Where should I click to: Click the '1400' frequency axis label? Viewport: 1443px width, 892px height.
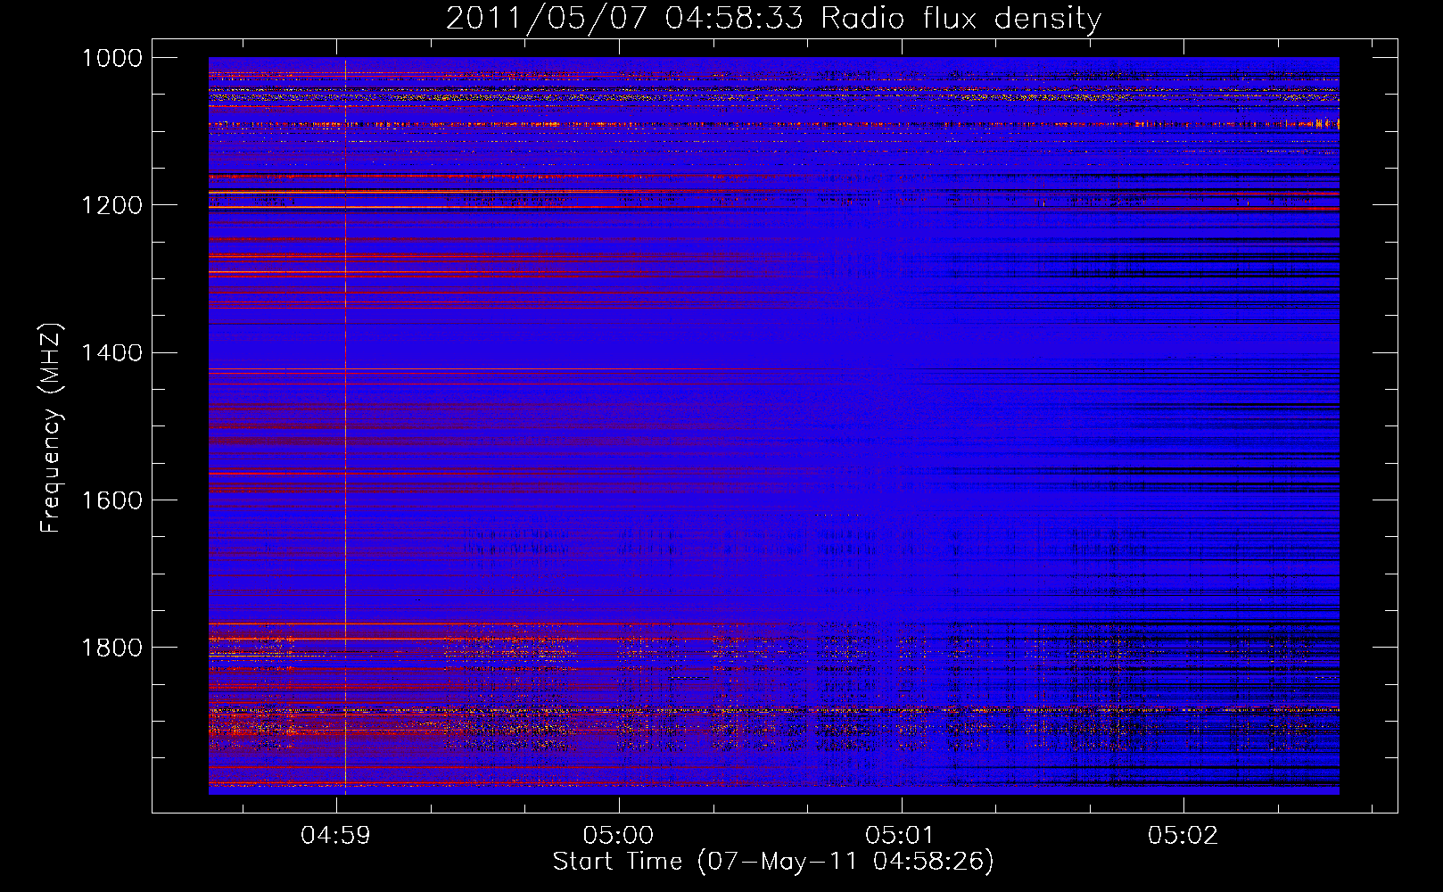[x=112, y=352]
